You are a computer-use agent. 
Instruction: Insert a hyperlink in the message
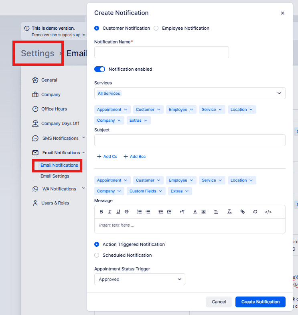242,212
